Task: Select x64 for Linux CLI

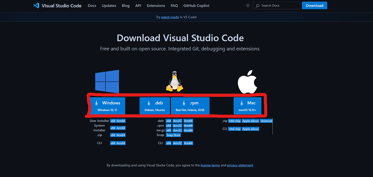Action: 168,143
